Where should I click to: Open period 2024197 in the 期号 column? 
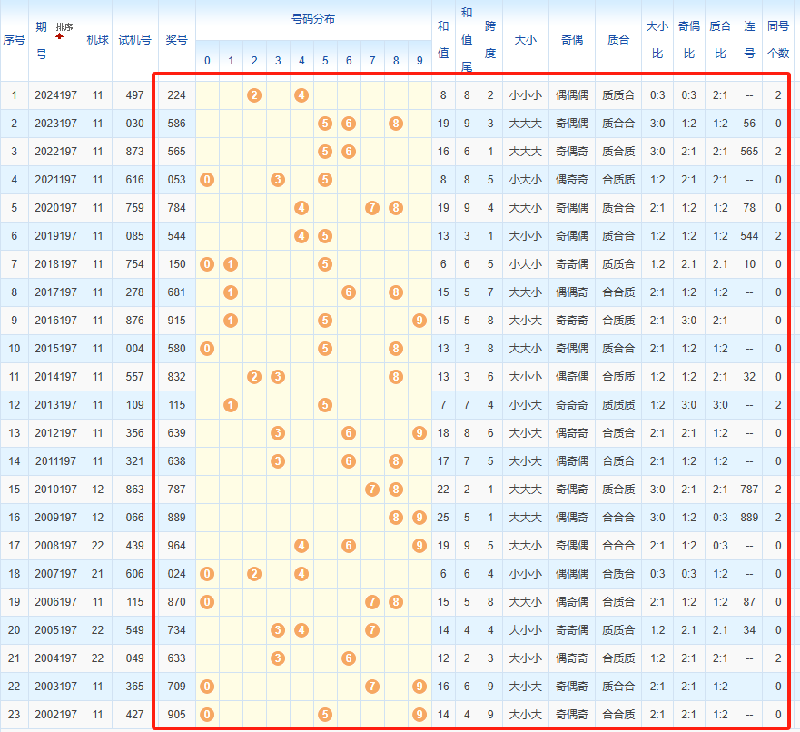(56, 95)
